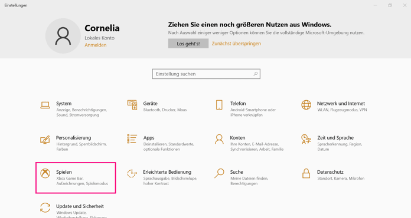The width and height of the screenshot is (411, 218).
Task: Select the Konten person icon
Action: coord(219,139)
